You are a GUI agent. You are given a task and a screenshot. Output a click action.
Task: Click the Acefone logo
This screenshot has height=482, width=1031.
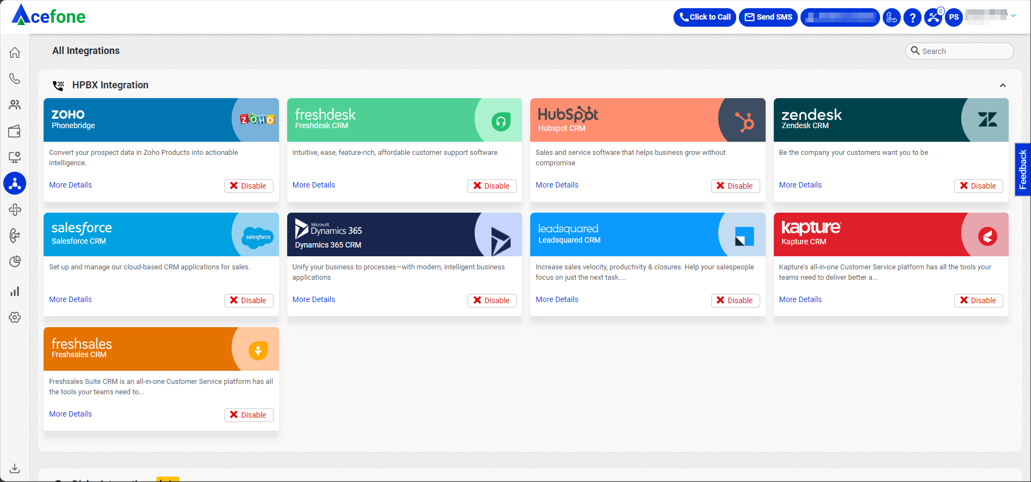[x=48, y=15]
